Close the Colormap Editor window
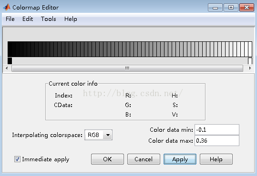Screen dimensions: 257x176 coord(247,8)
